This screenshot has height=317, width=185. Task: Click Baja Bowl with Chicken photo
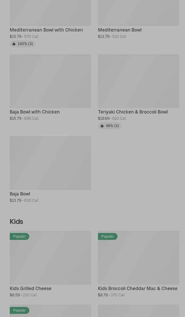coord(50,81)
